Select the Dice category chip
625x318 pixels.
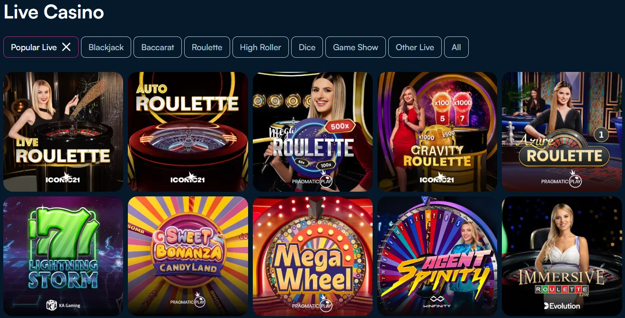pos(307,47)
